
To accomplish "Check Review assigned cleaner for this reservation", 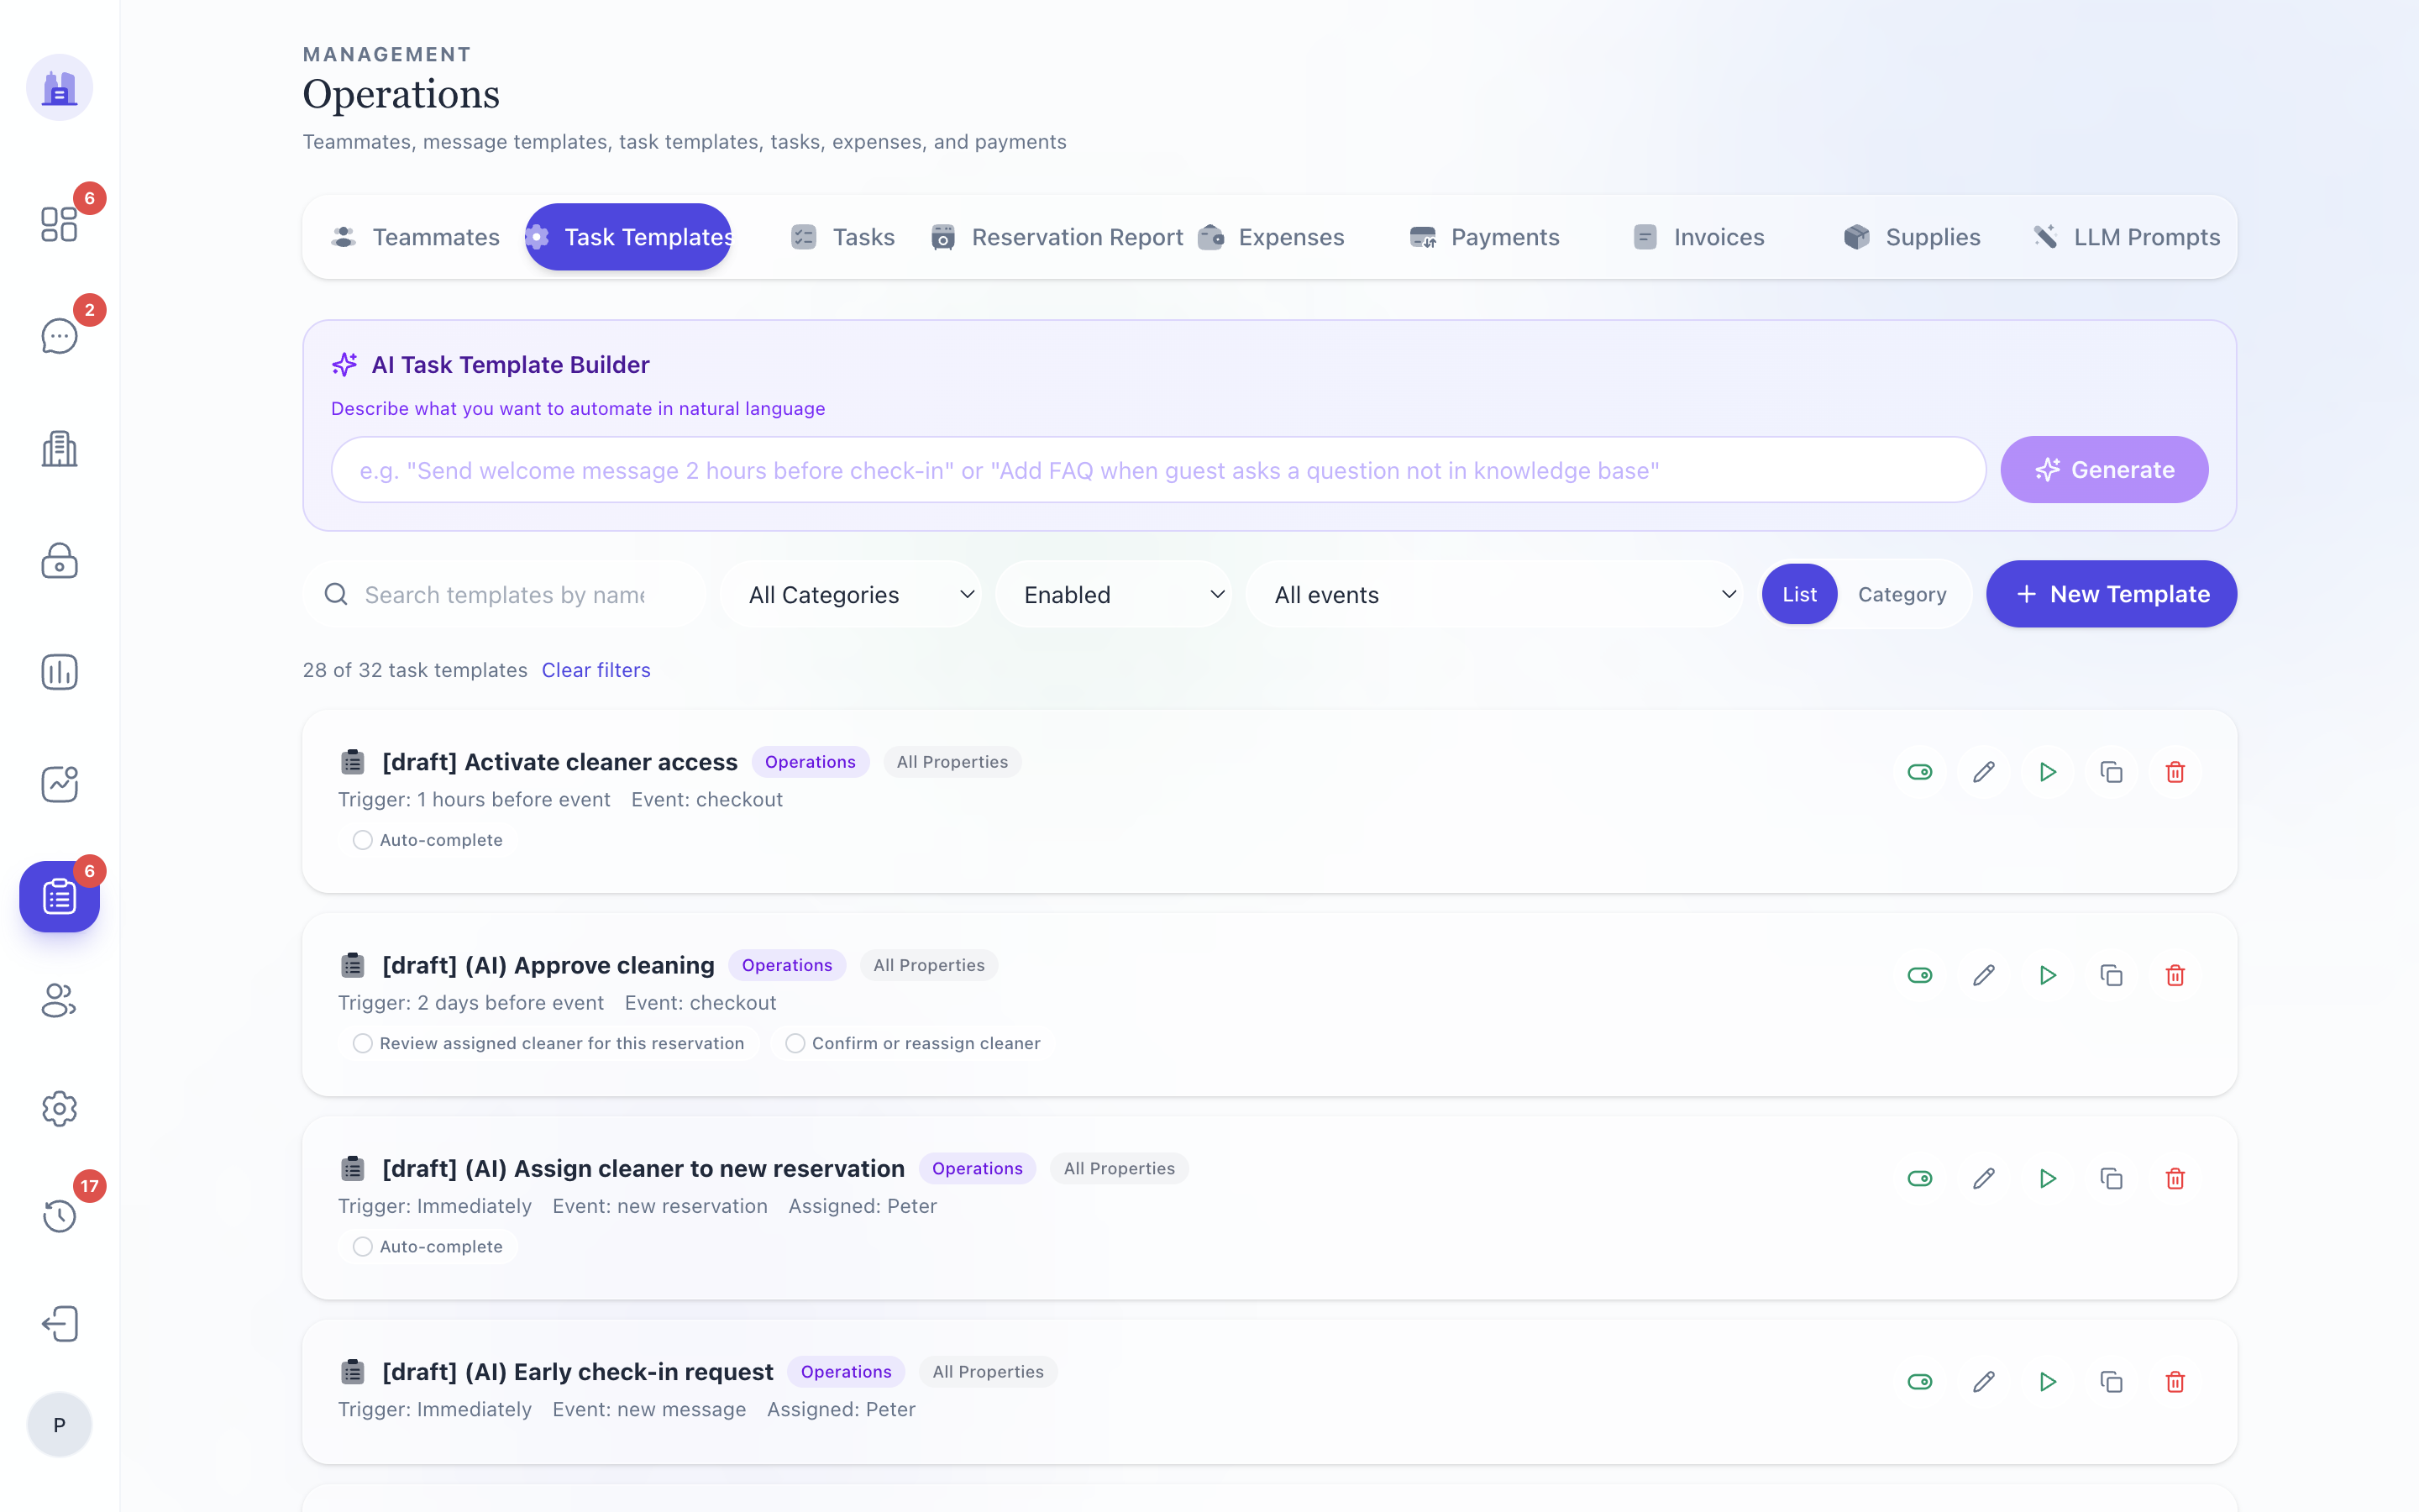I will [x=363, y=1043].
